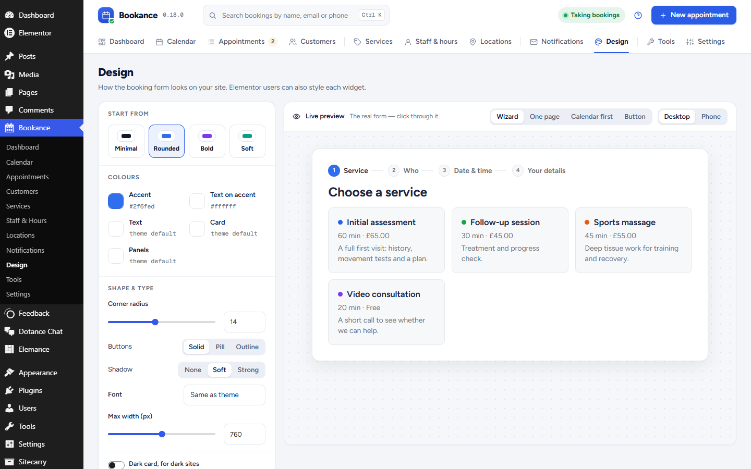This screenshot has height=469, width=751.
Task: Click the Feedback icon in sidebar
Action: click(x=9, y=313)
